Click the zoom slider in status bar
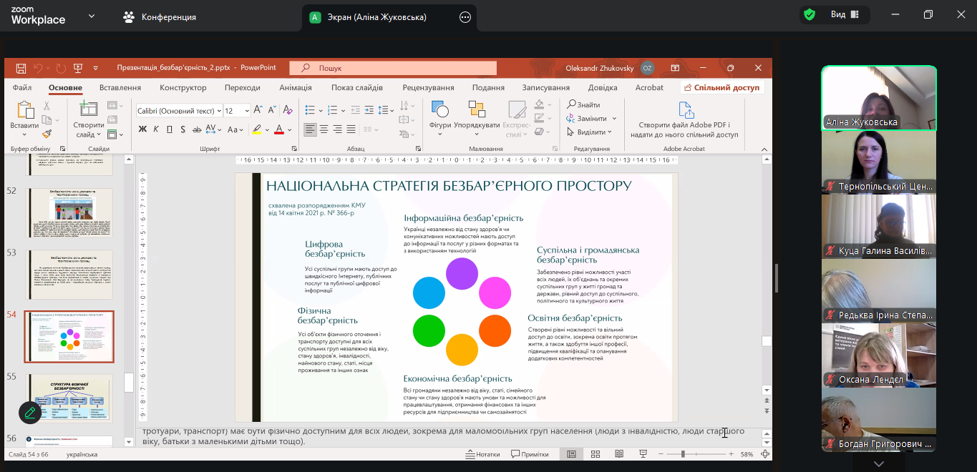977x472 pixels. tap(683, 454)
